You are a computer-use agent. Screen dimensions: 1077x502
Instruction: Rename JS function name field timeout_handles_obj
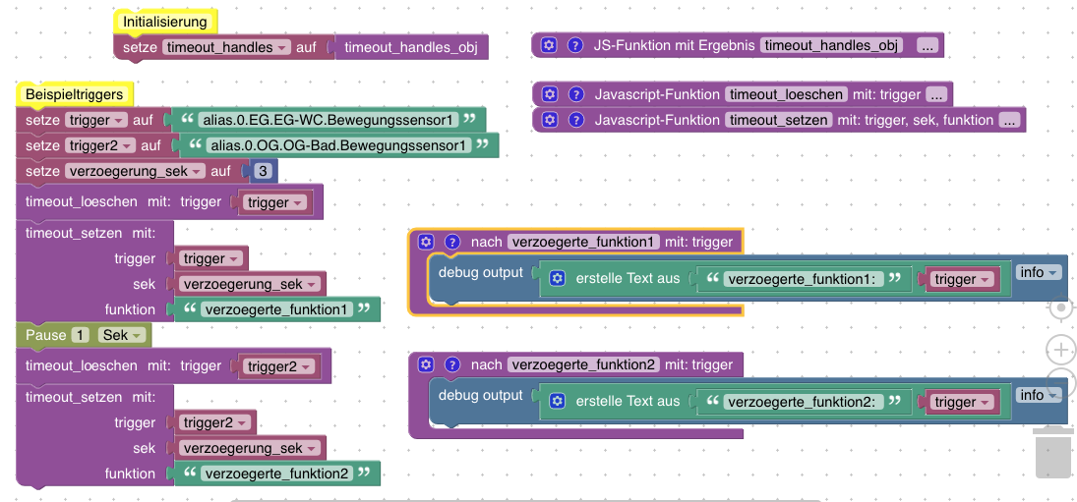[x=831, y=46]
